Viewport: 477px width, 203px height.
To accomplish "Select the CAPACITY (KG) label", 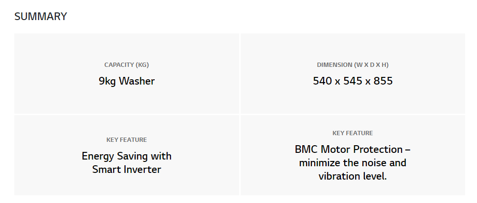I will (x=127, y=65).
